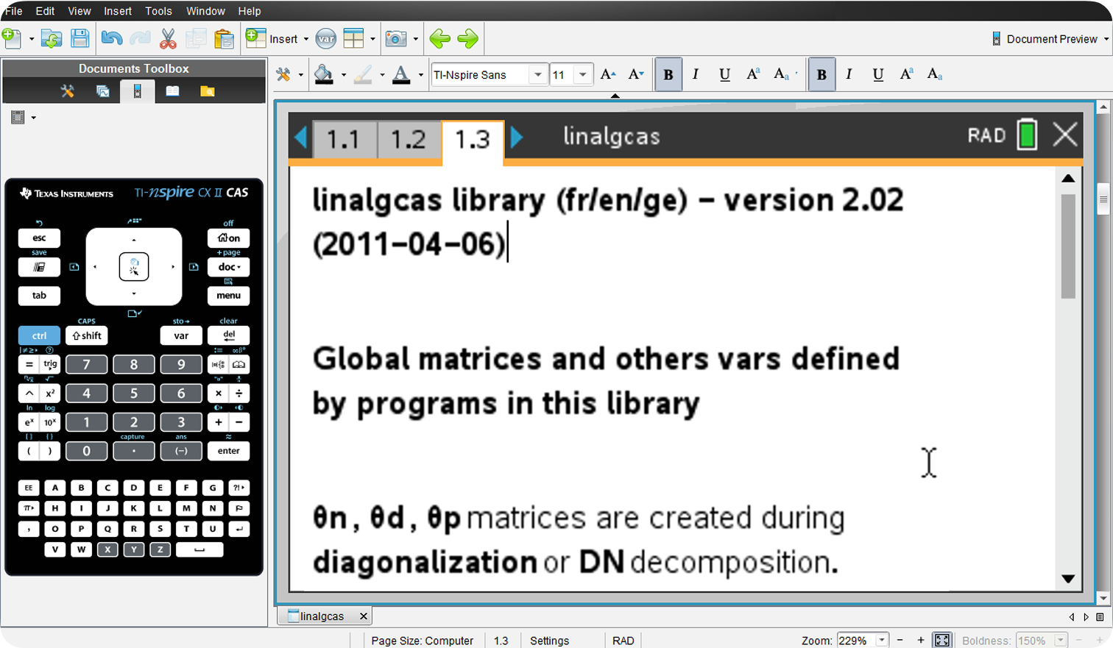Save the document with the floppy disk icon
The width and height of the screenshot is (1113, 648).
coord(79,38)
